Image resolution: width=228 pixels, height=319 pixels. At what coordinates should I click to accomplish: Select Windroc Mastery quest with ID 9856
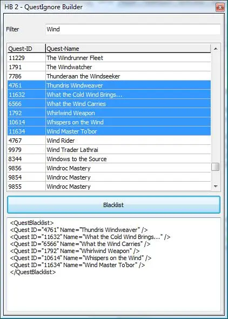point(109,168)
